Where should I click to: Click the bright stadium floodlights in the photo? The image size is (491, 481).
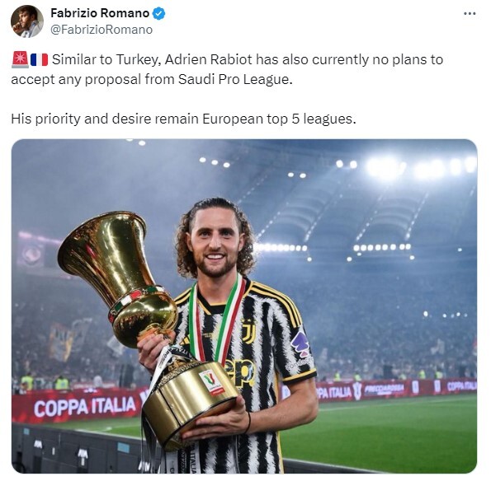[x=407, y=166]
